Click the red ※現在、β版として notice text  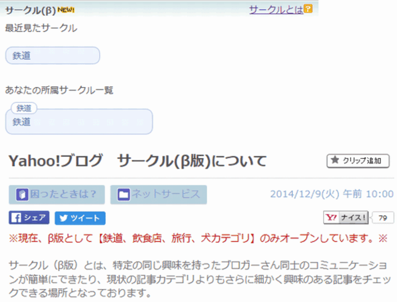coord(198,238)
